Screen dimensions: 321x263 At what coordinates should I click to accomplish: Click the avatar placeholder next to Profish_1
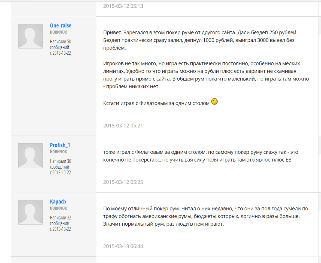pyautogui.click(x=31, y=155)
